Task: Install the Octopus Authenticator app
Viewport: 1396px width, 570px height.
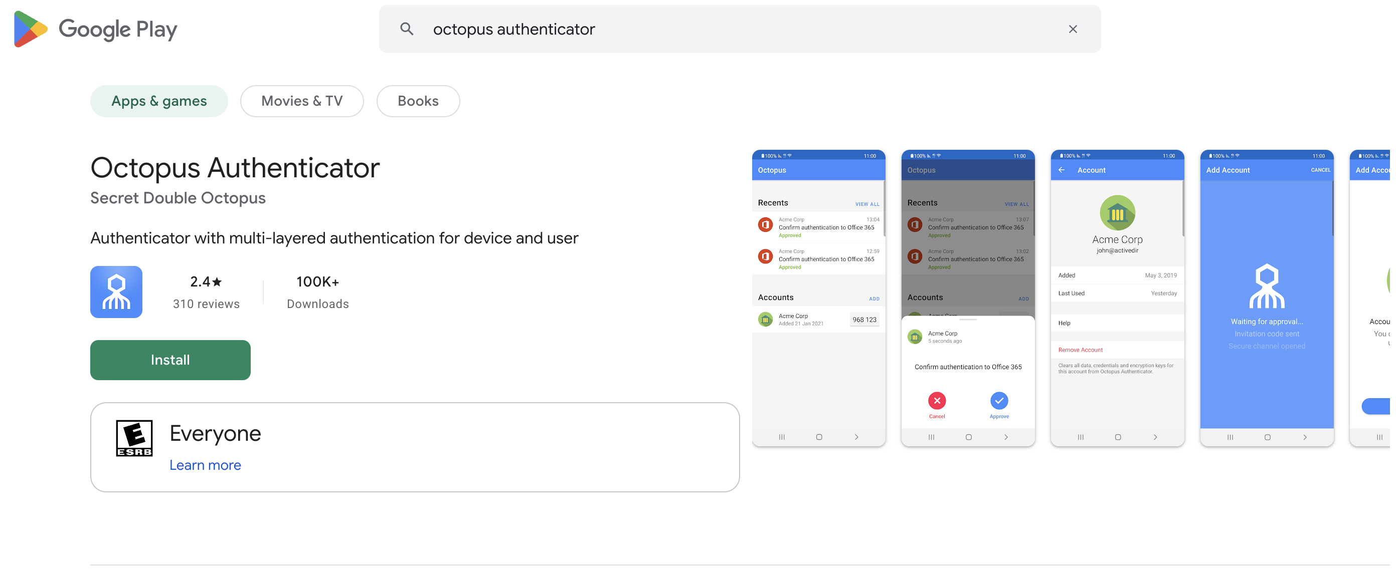Action: [x=170, y=360]
